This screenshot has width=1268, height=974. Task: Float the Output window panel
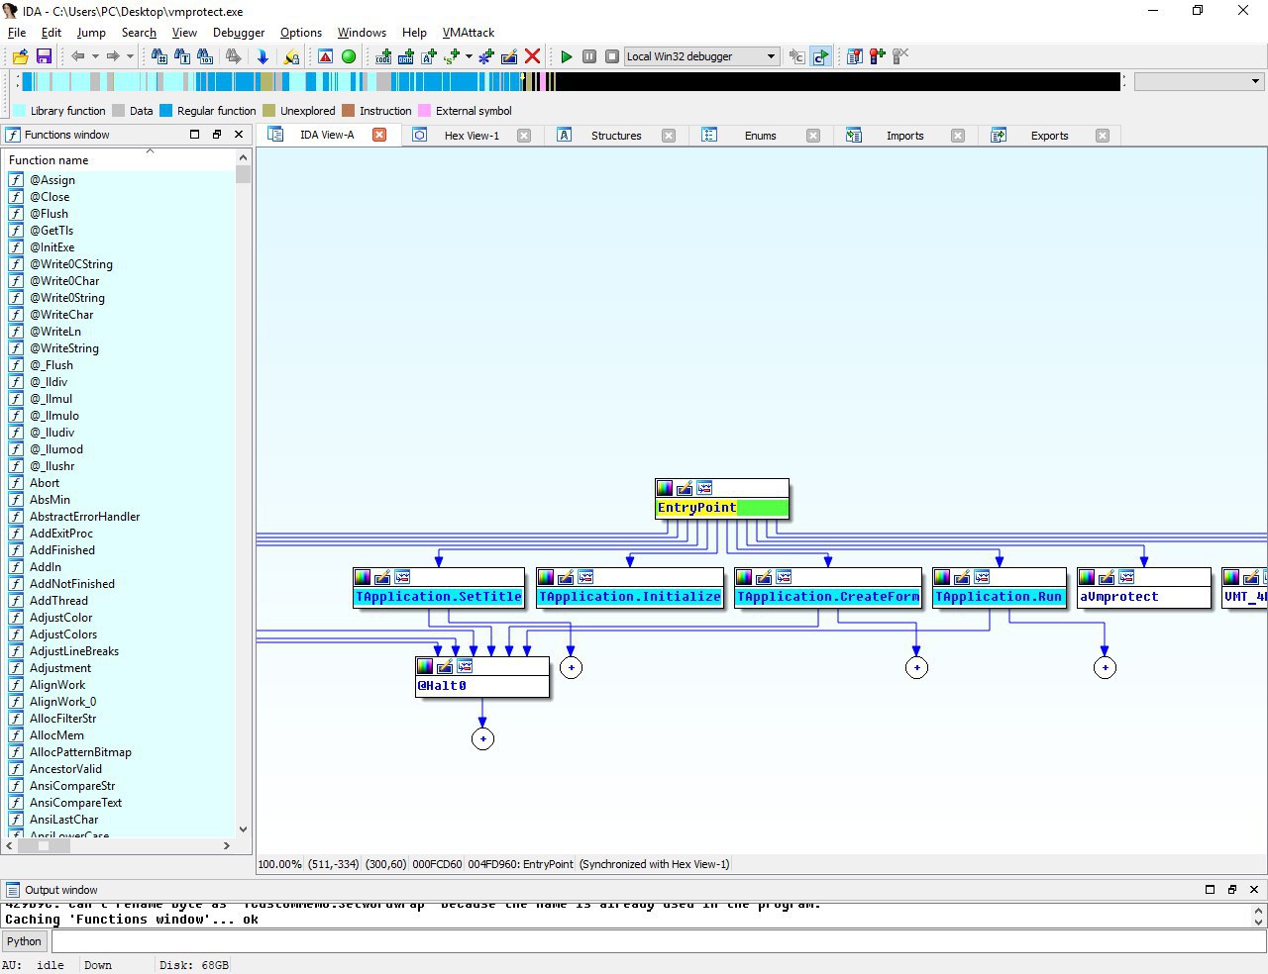1231,889
